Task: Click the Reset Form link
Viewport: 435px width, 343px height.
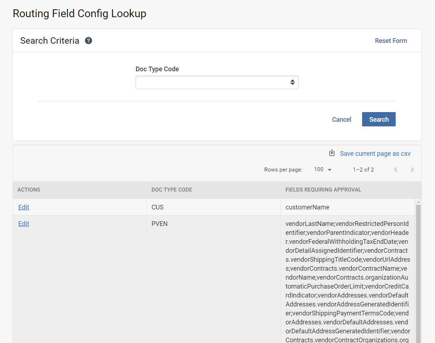Action: (391, 41)
